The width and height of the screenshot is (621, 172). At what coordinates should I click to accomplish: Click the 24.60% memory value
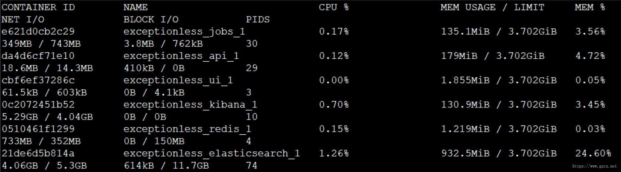click(593, 154)
